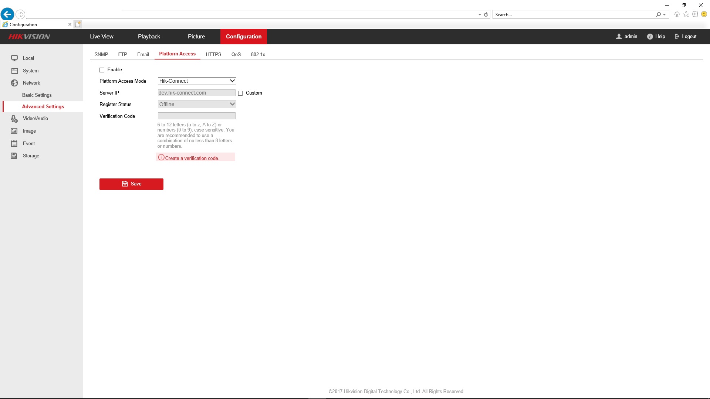The height and width of the screenshot is (399, 710).
Task: Tick the Enable checkbox
Action: tap(102, 70)
